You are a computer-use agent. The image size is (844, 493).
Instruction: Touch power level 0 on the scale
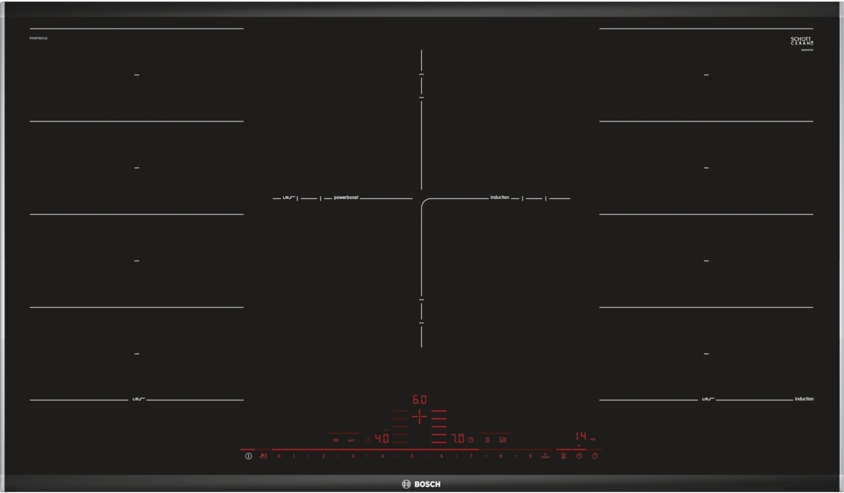279,457
